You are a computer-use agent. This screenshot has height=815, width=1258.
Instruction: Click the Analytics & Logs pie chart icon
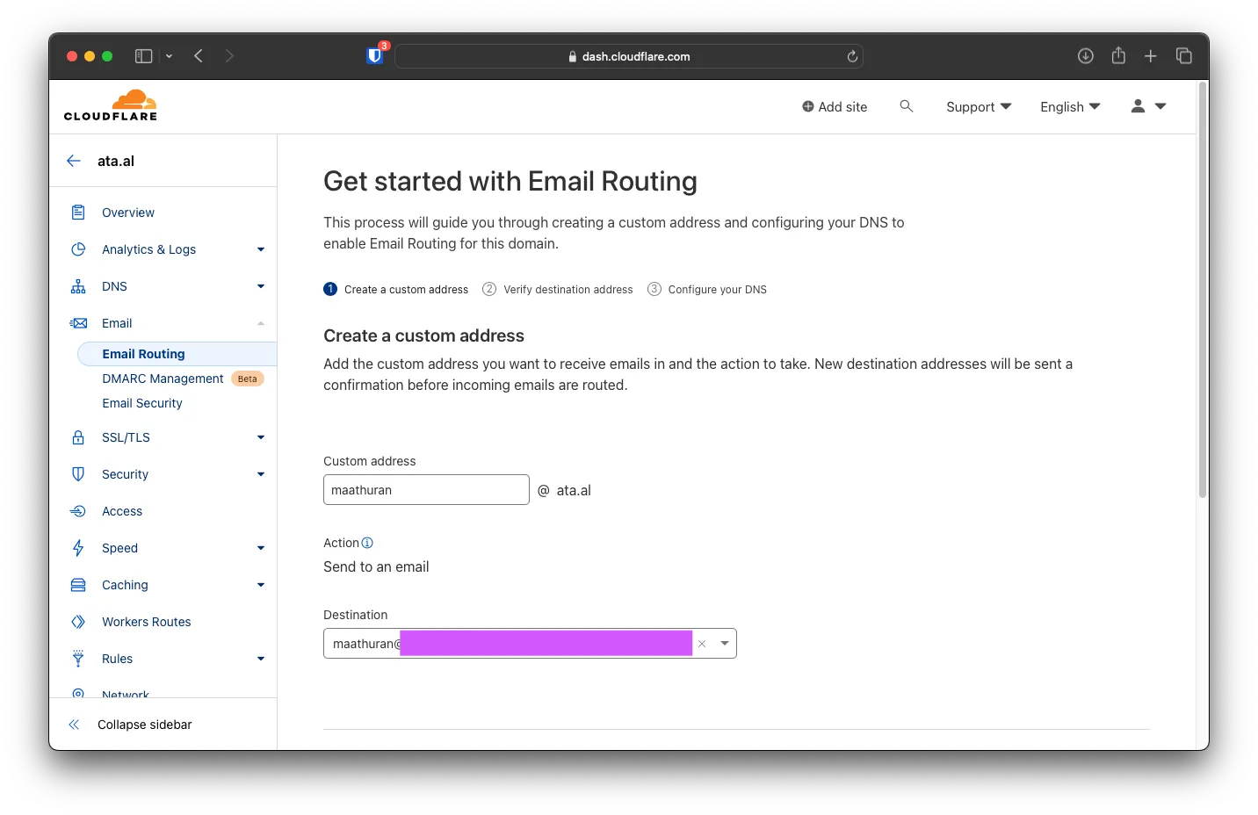pyautogui.click(x=78, y=249)
